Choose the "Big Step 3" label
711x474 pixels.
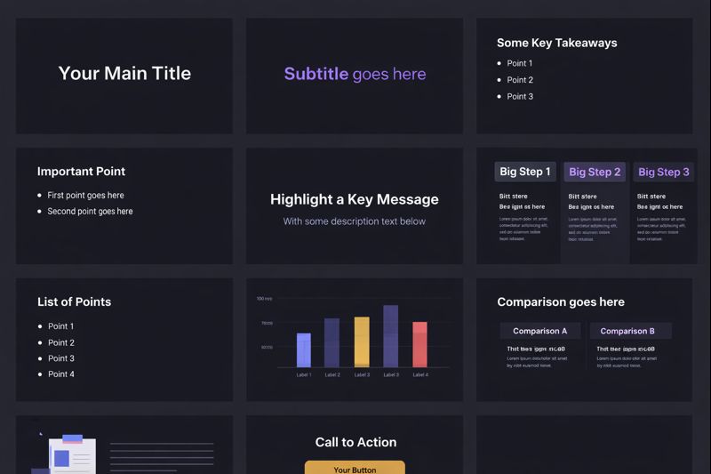pyautogui.click(x=664, y=172)
